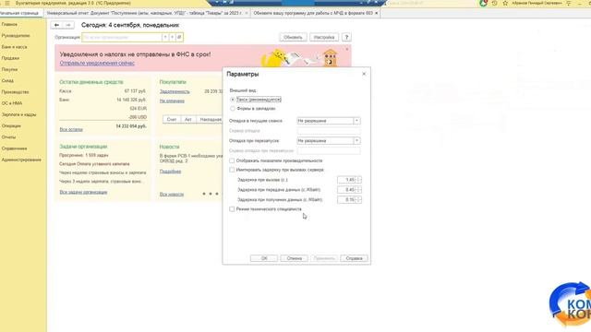
Task: Open the Организация dropdown arrow
Action: tap(164, 37)
